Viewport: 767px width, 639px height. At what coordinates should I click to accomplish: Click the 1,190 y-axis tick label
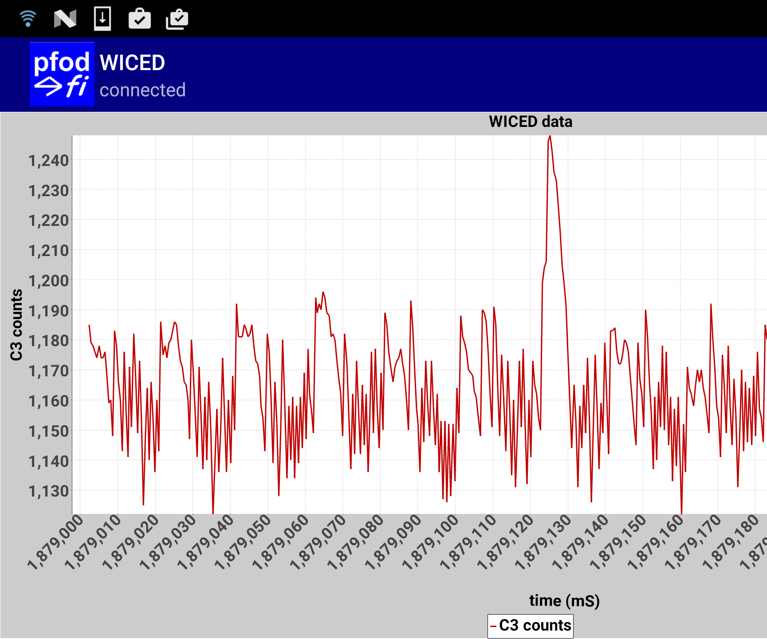[x=49, y=311]
